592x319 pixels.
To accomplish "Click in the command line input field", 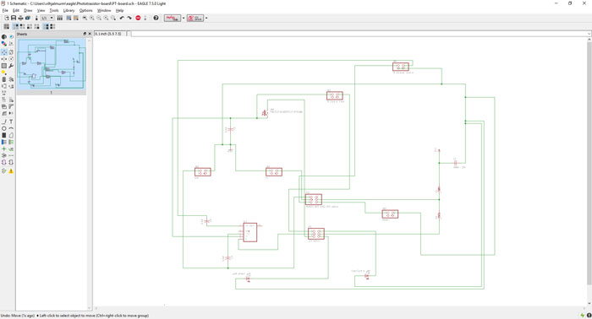I will (x=360, y=34).
